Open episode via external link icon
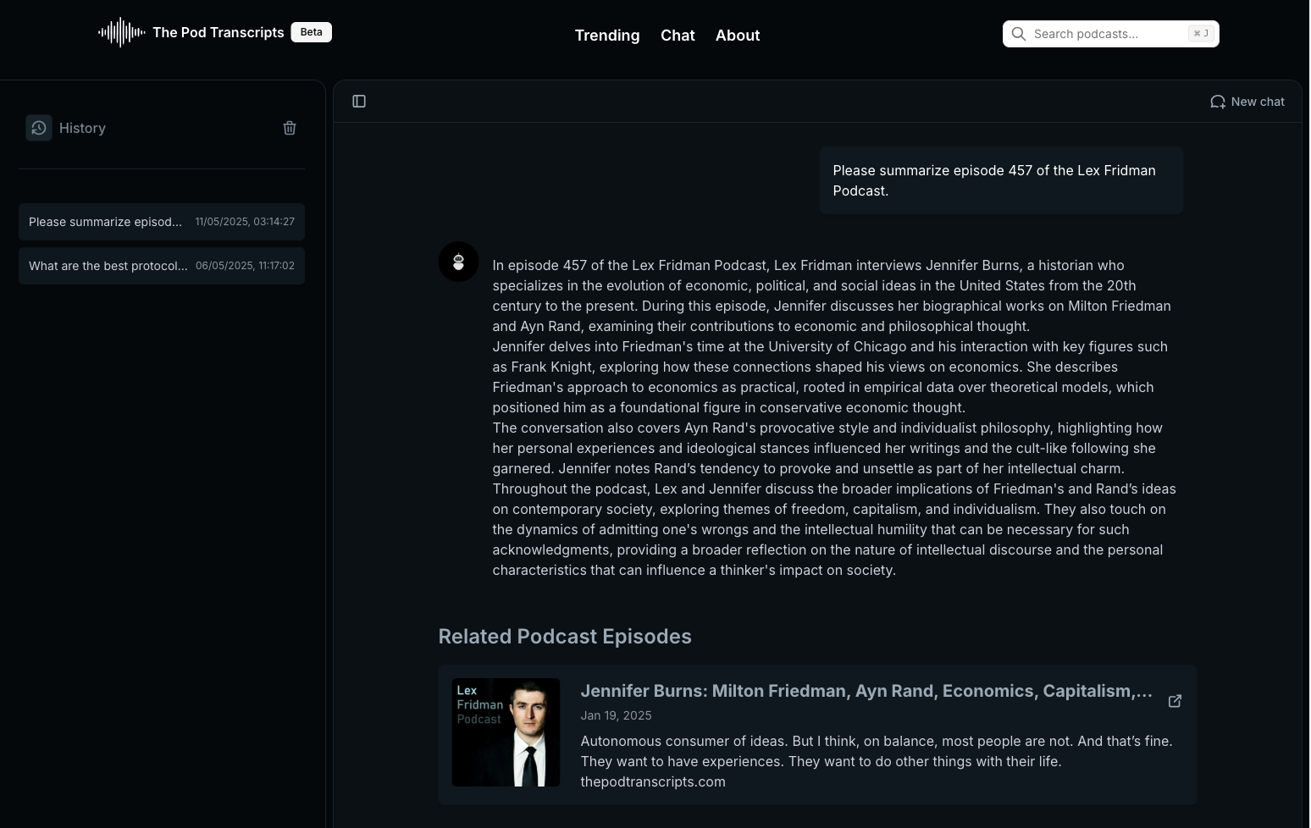1311x828 pixels. (x=1175, y=701)
